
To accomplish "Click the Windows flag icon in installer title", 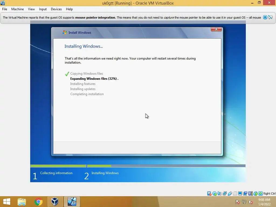I will pos(65,32).
